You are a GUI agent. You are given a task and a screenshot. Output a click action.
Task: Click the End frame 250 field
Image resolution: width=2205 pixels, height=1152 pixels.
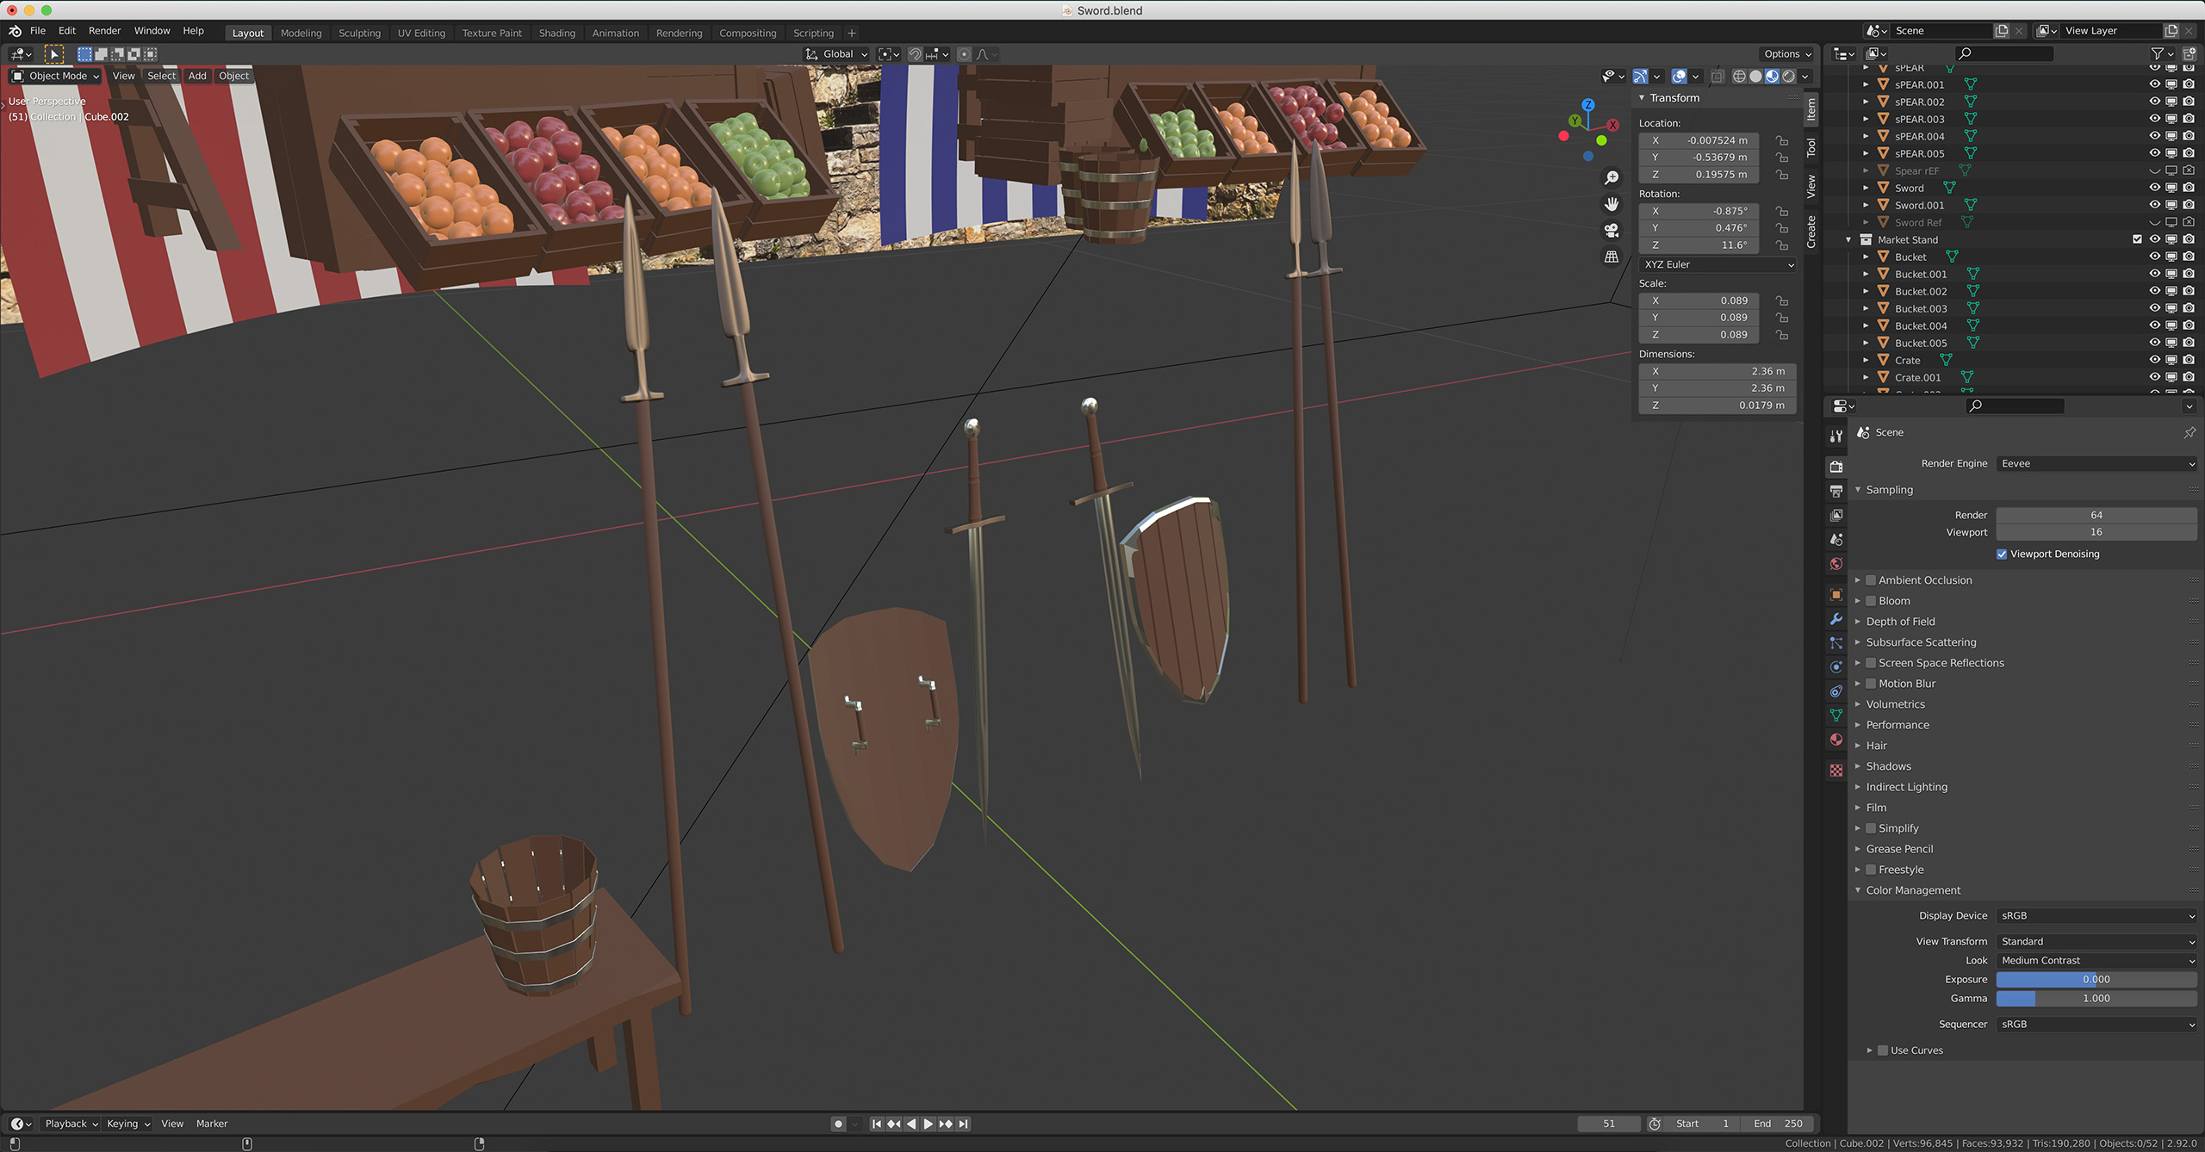(1780, 1124)
